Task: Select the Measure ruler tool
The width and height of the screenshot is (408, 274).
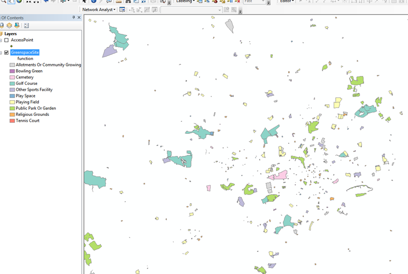Action: tap(119, 1)
